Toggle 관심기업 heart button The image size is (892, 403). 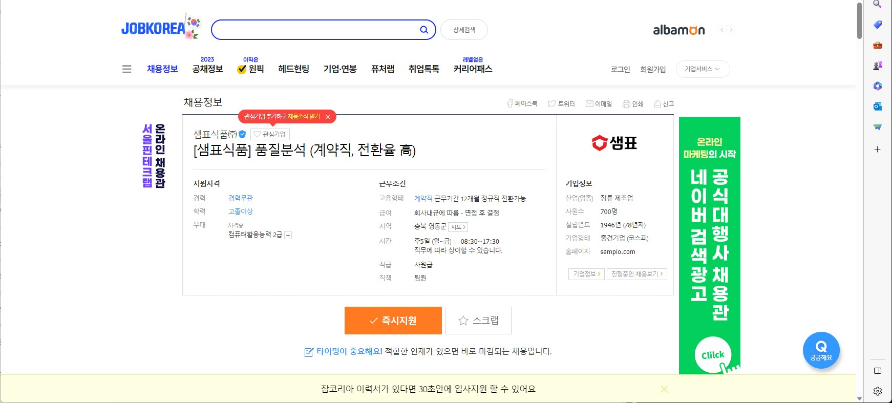270,134
